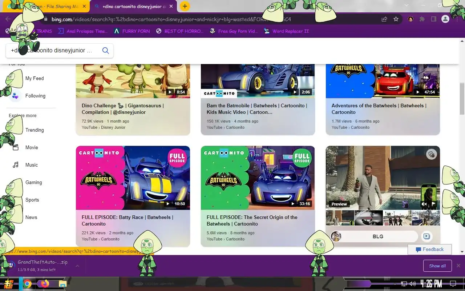Open the network icon in system tray
The image size is (465, 291).
coord(404,284)
